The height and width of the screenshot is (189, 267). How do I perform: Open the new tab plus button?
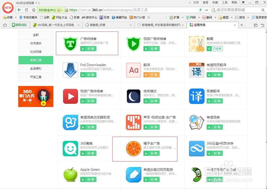point(242,25)
